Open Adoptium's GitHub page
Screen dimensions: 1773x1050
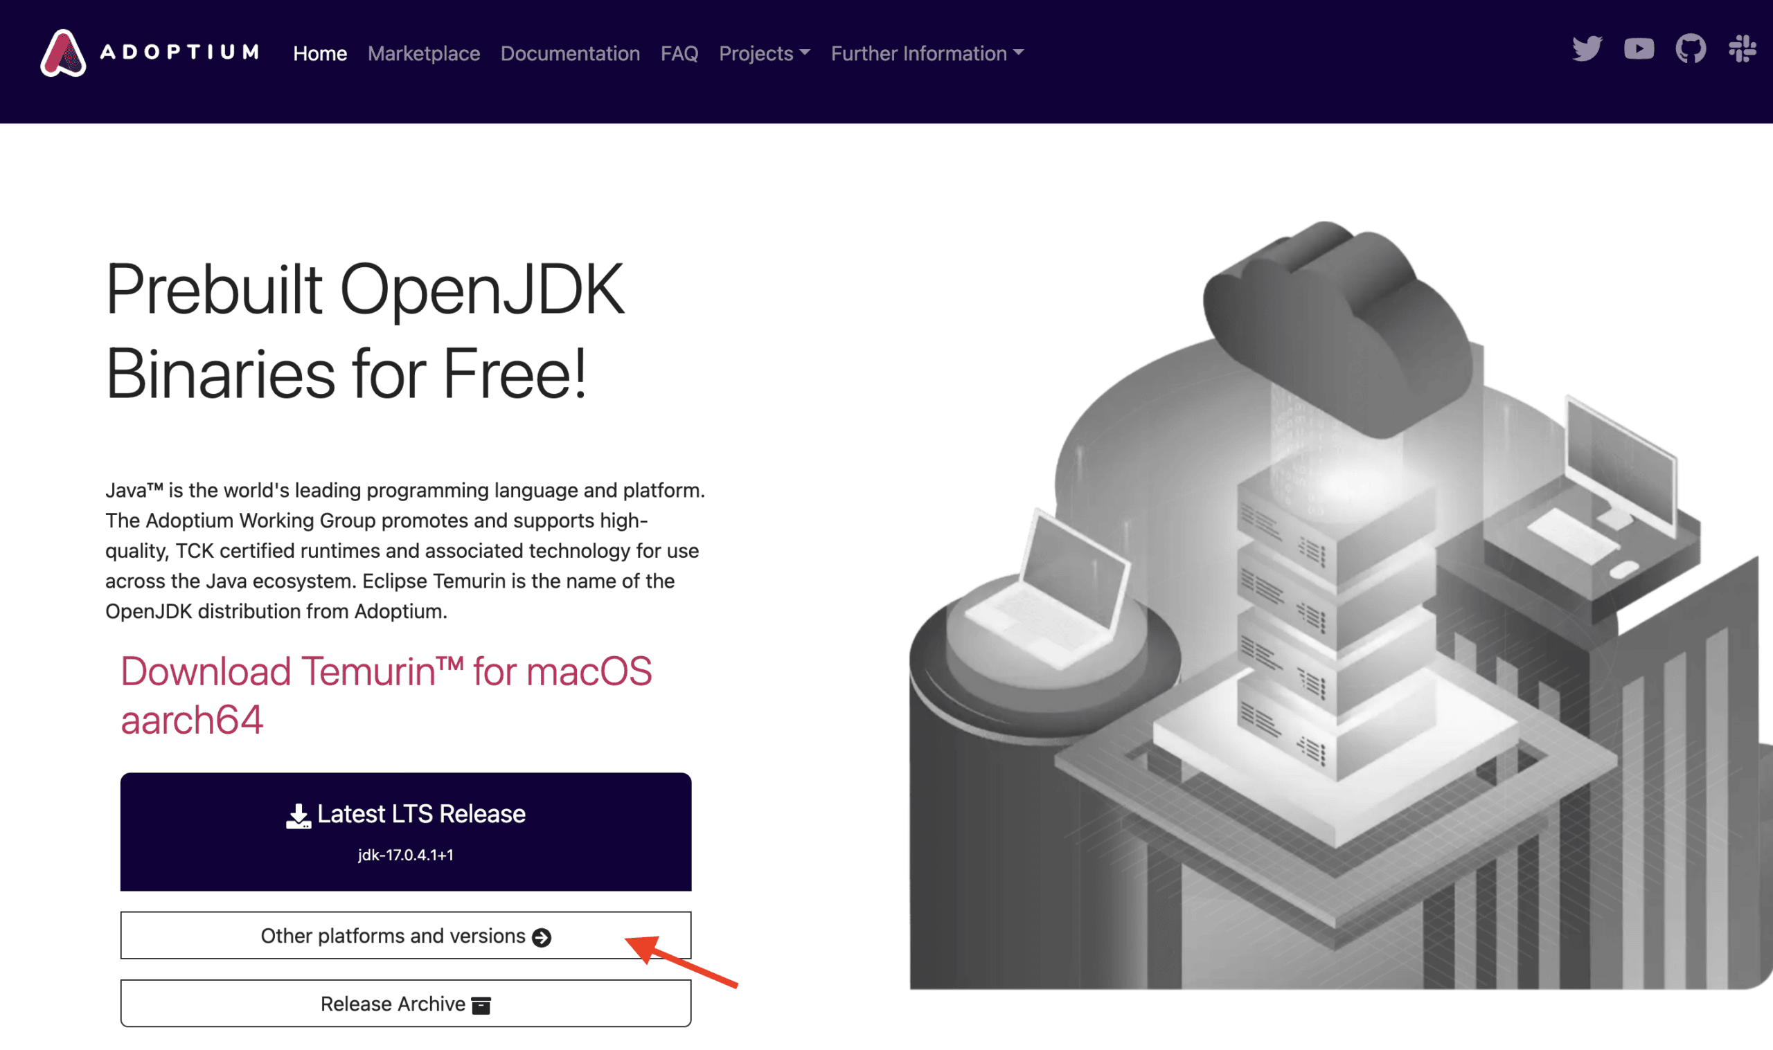(1691, 48)
